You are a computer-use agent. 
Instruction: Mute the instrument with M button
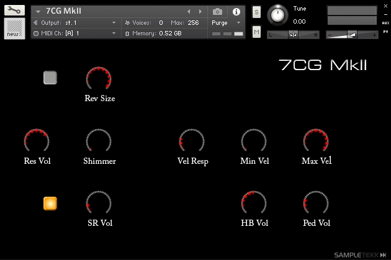[256, 32]
